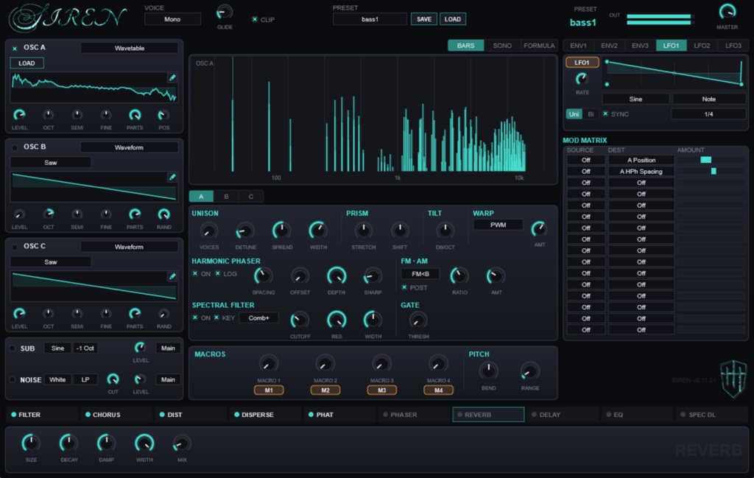Click the OSC A Pos knob
Image resolution: width=754 pixels, height=478 pixels.
click(x=163, y=115)
